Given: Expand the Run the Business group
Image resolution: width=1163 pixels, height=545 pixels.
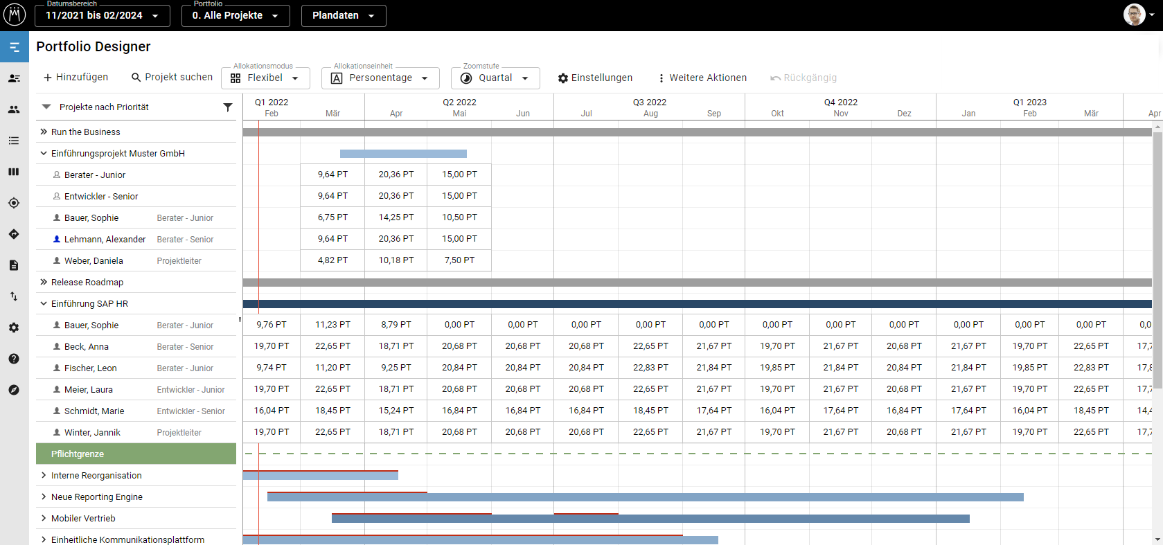Looking at the screenshot, I should 44,132.
